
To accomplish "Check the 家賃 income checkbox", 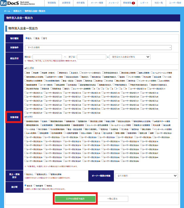I will click(26, 73).
